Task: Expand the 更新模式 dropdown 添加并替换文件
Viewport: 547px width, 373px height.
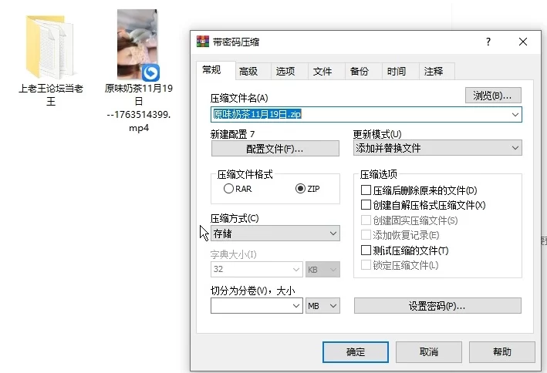Action: coord(437,148)
